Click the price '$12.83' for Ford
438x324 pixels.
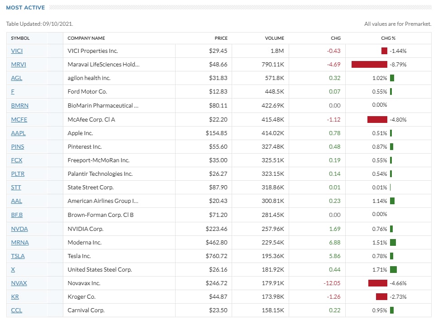[218, 92]
